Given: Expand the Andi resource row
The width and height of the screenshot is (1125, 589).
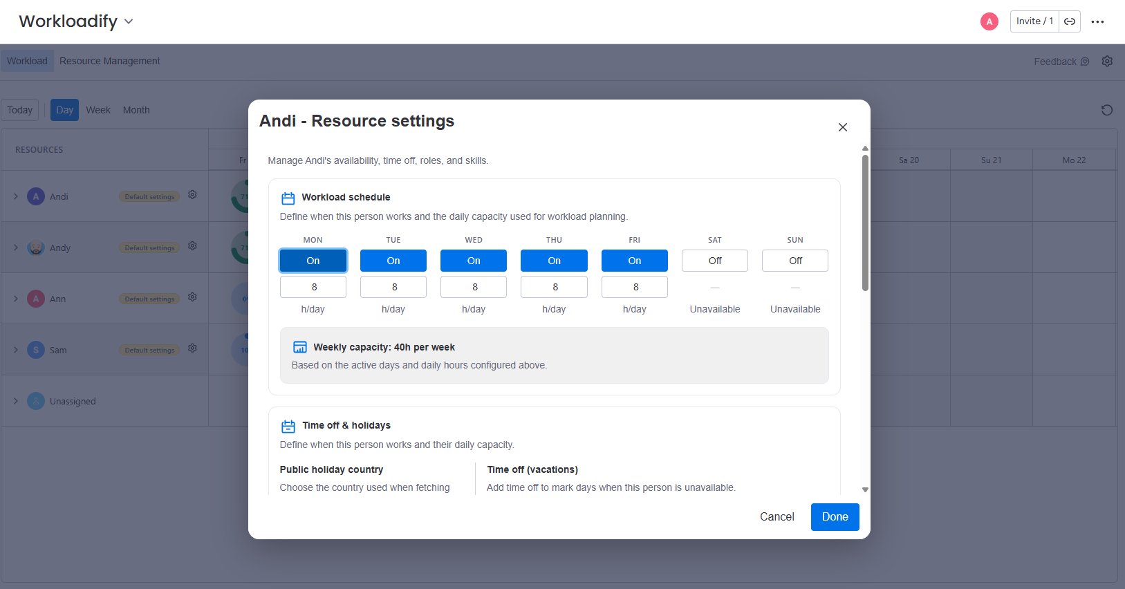Looking at the screenshot, I should 16,196.
